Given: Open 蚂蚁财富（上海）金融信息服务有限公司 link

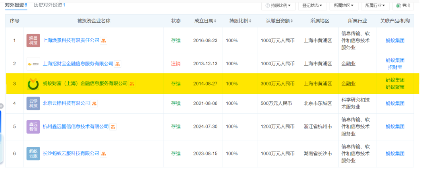Looking at the screenshot, I should [x=85, y=84].
